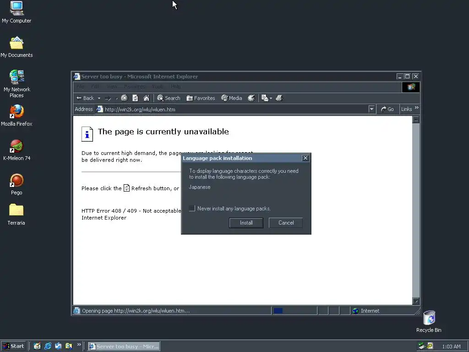Click the Forward arrow in the toolbar

(x=108, y=98)
